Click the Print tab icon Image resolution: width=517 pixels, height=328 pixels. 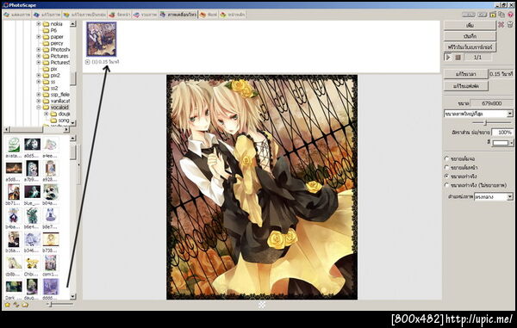coord(202,15)
